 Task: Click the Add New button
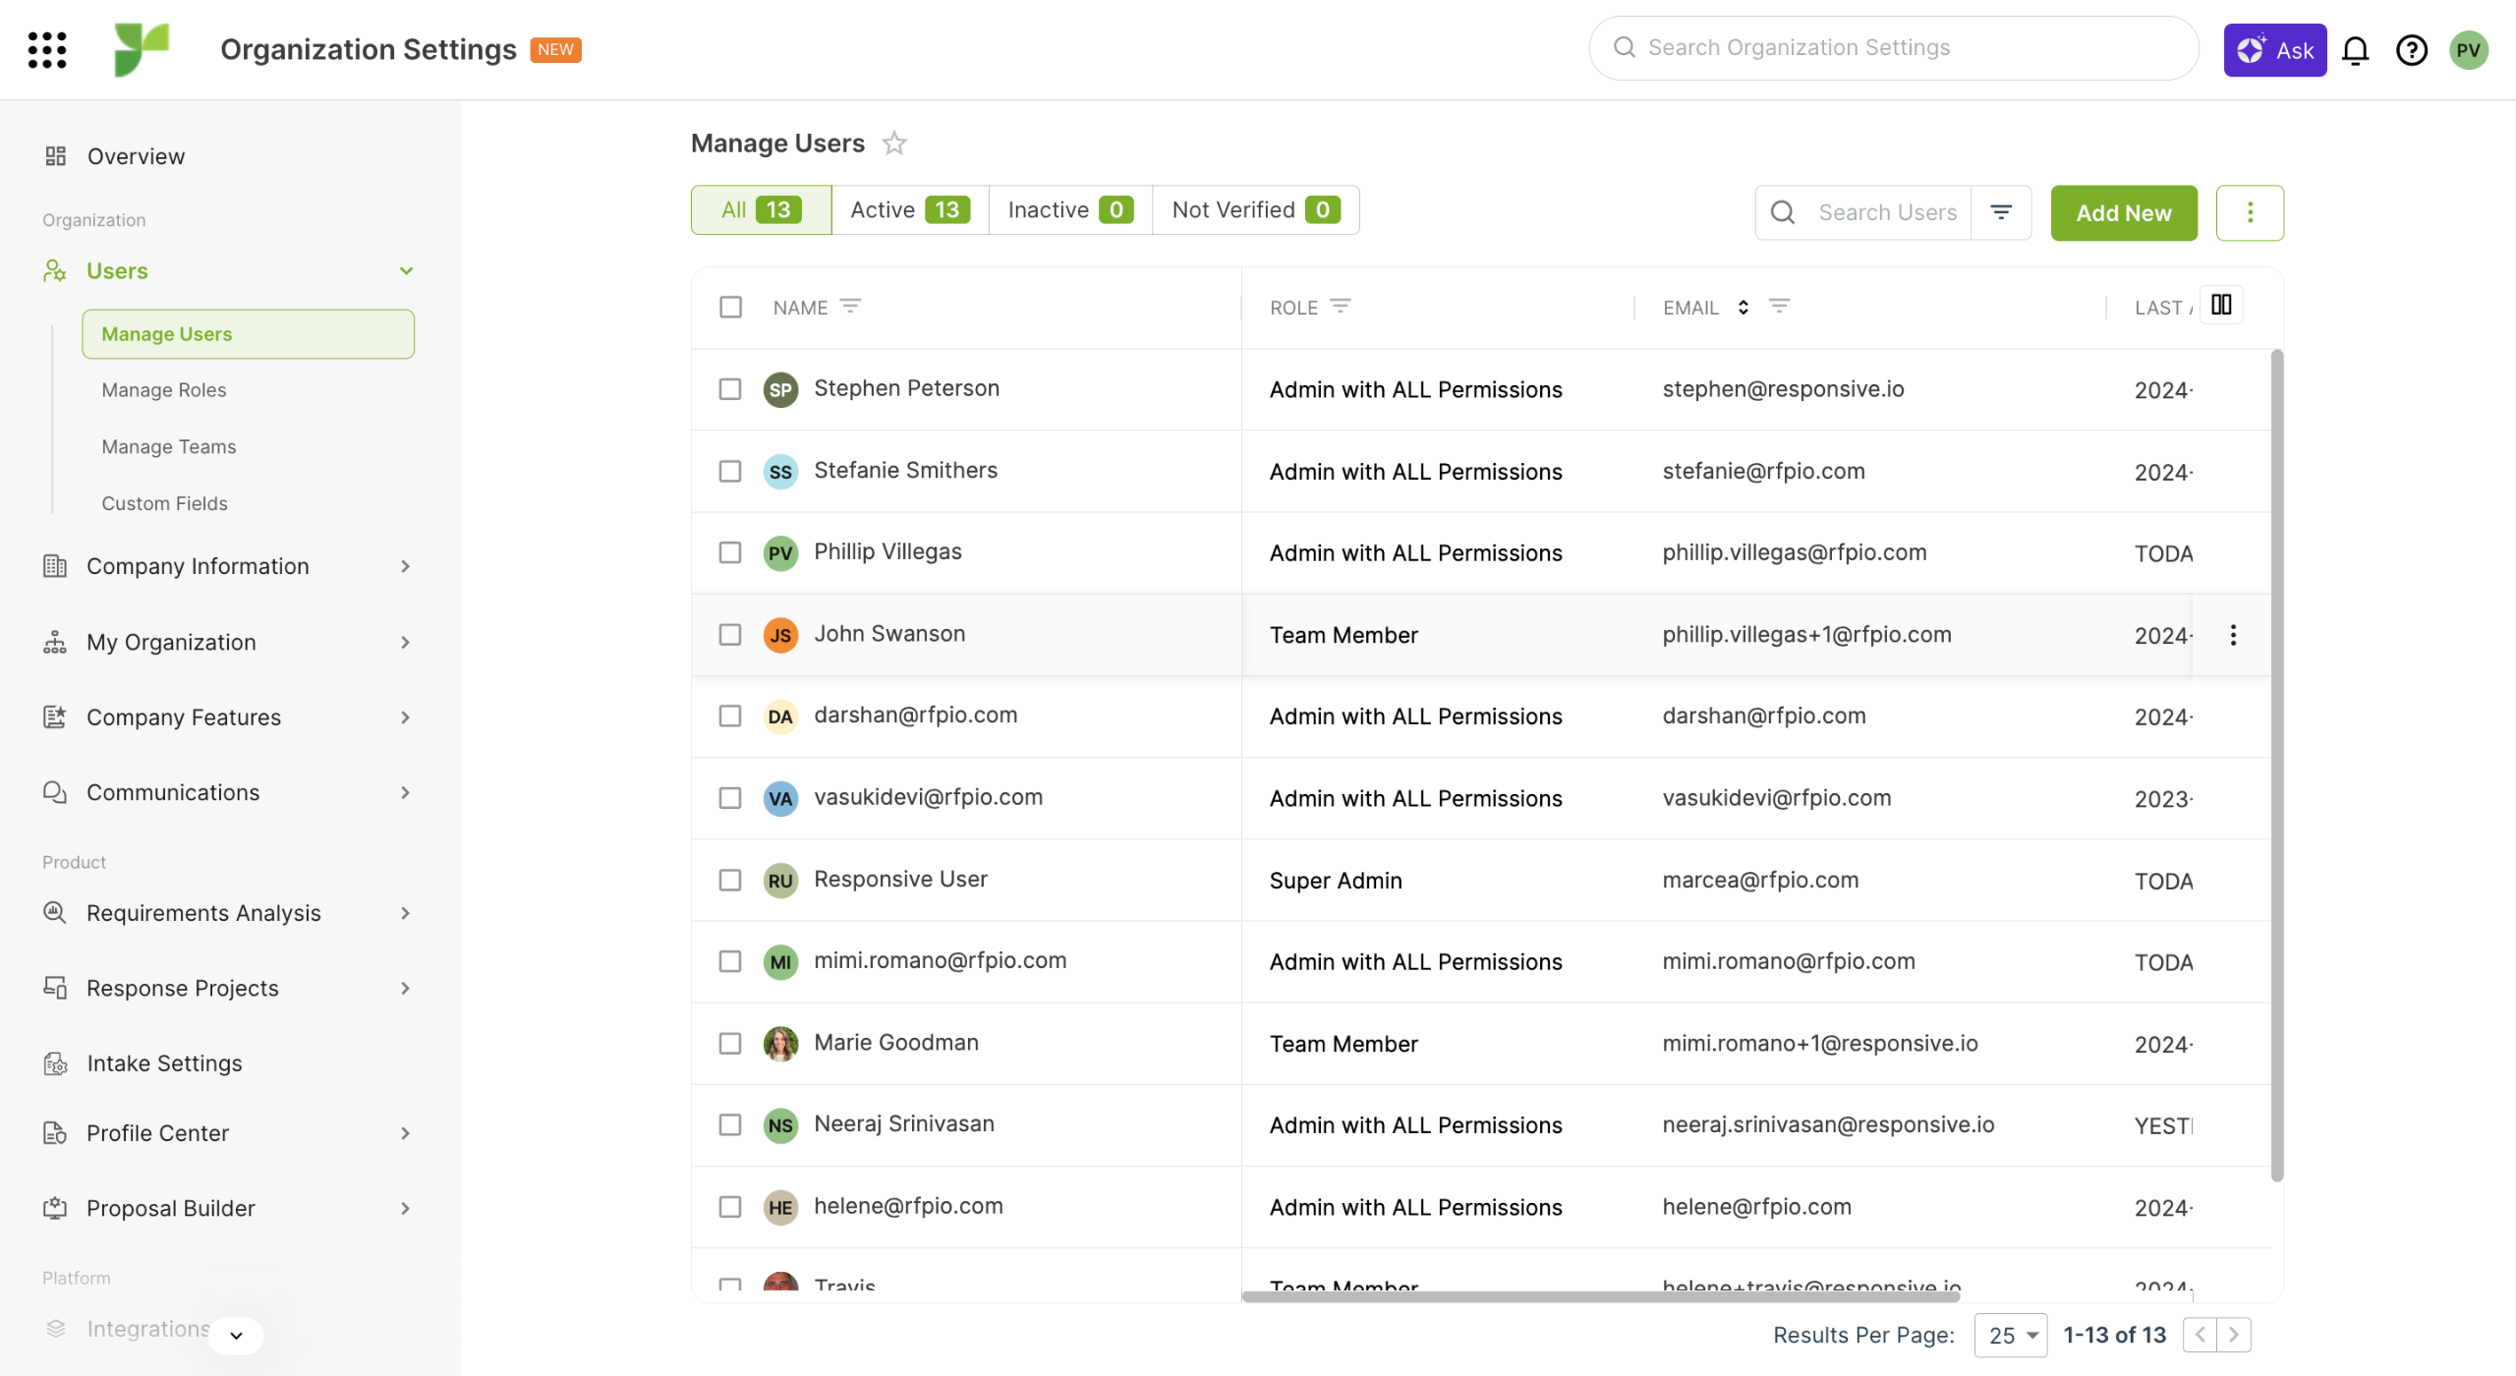[2123, 213]
